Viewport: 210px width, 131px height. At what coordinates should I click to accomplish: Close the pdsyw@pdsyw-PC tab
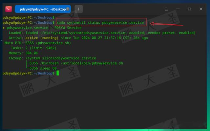click(68, 9)
